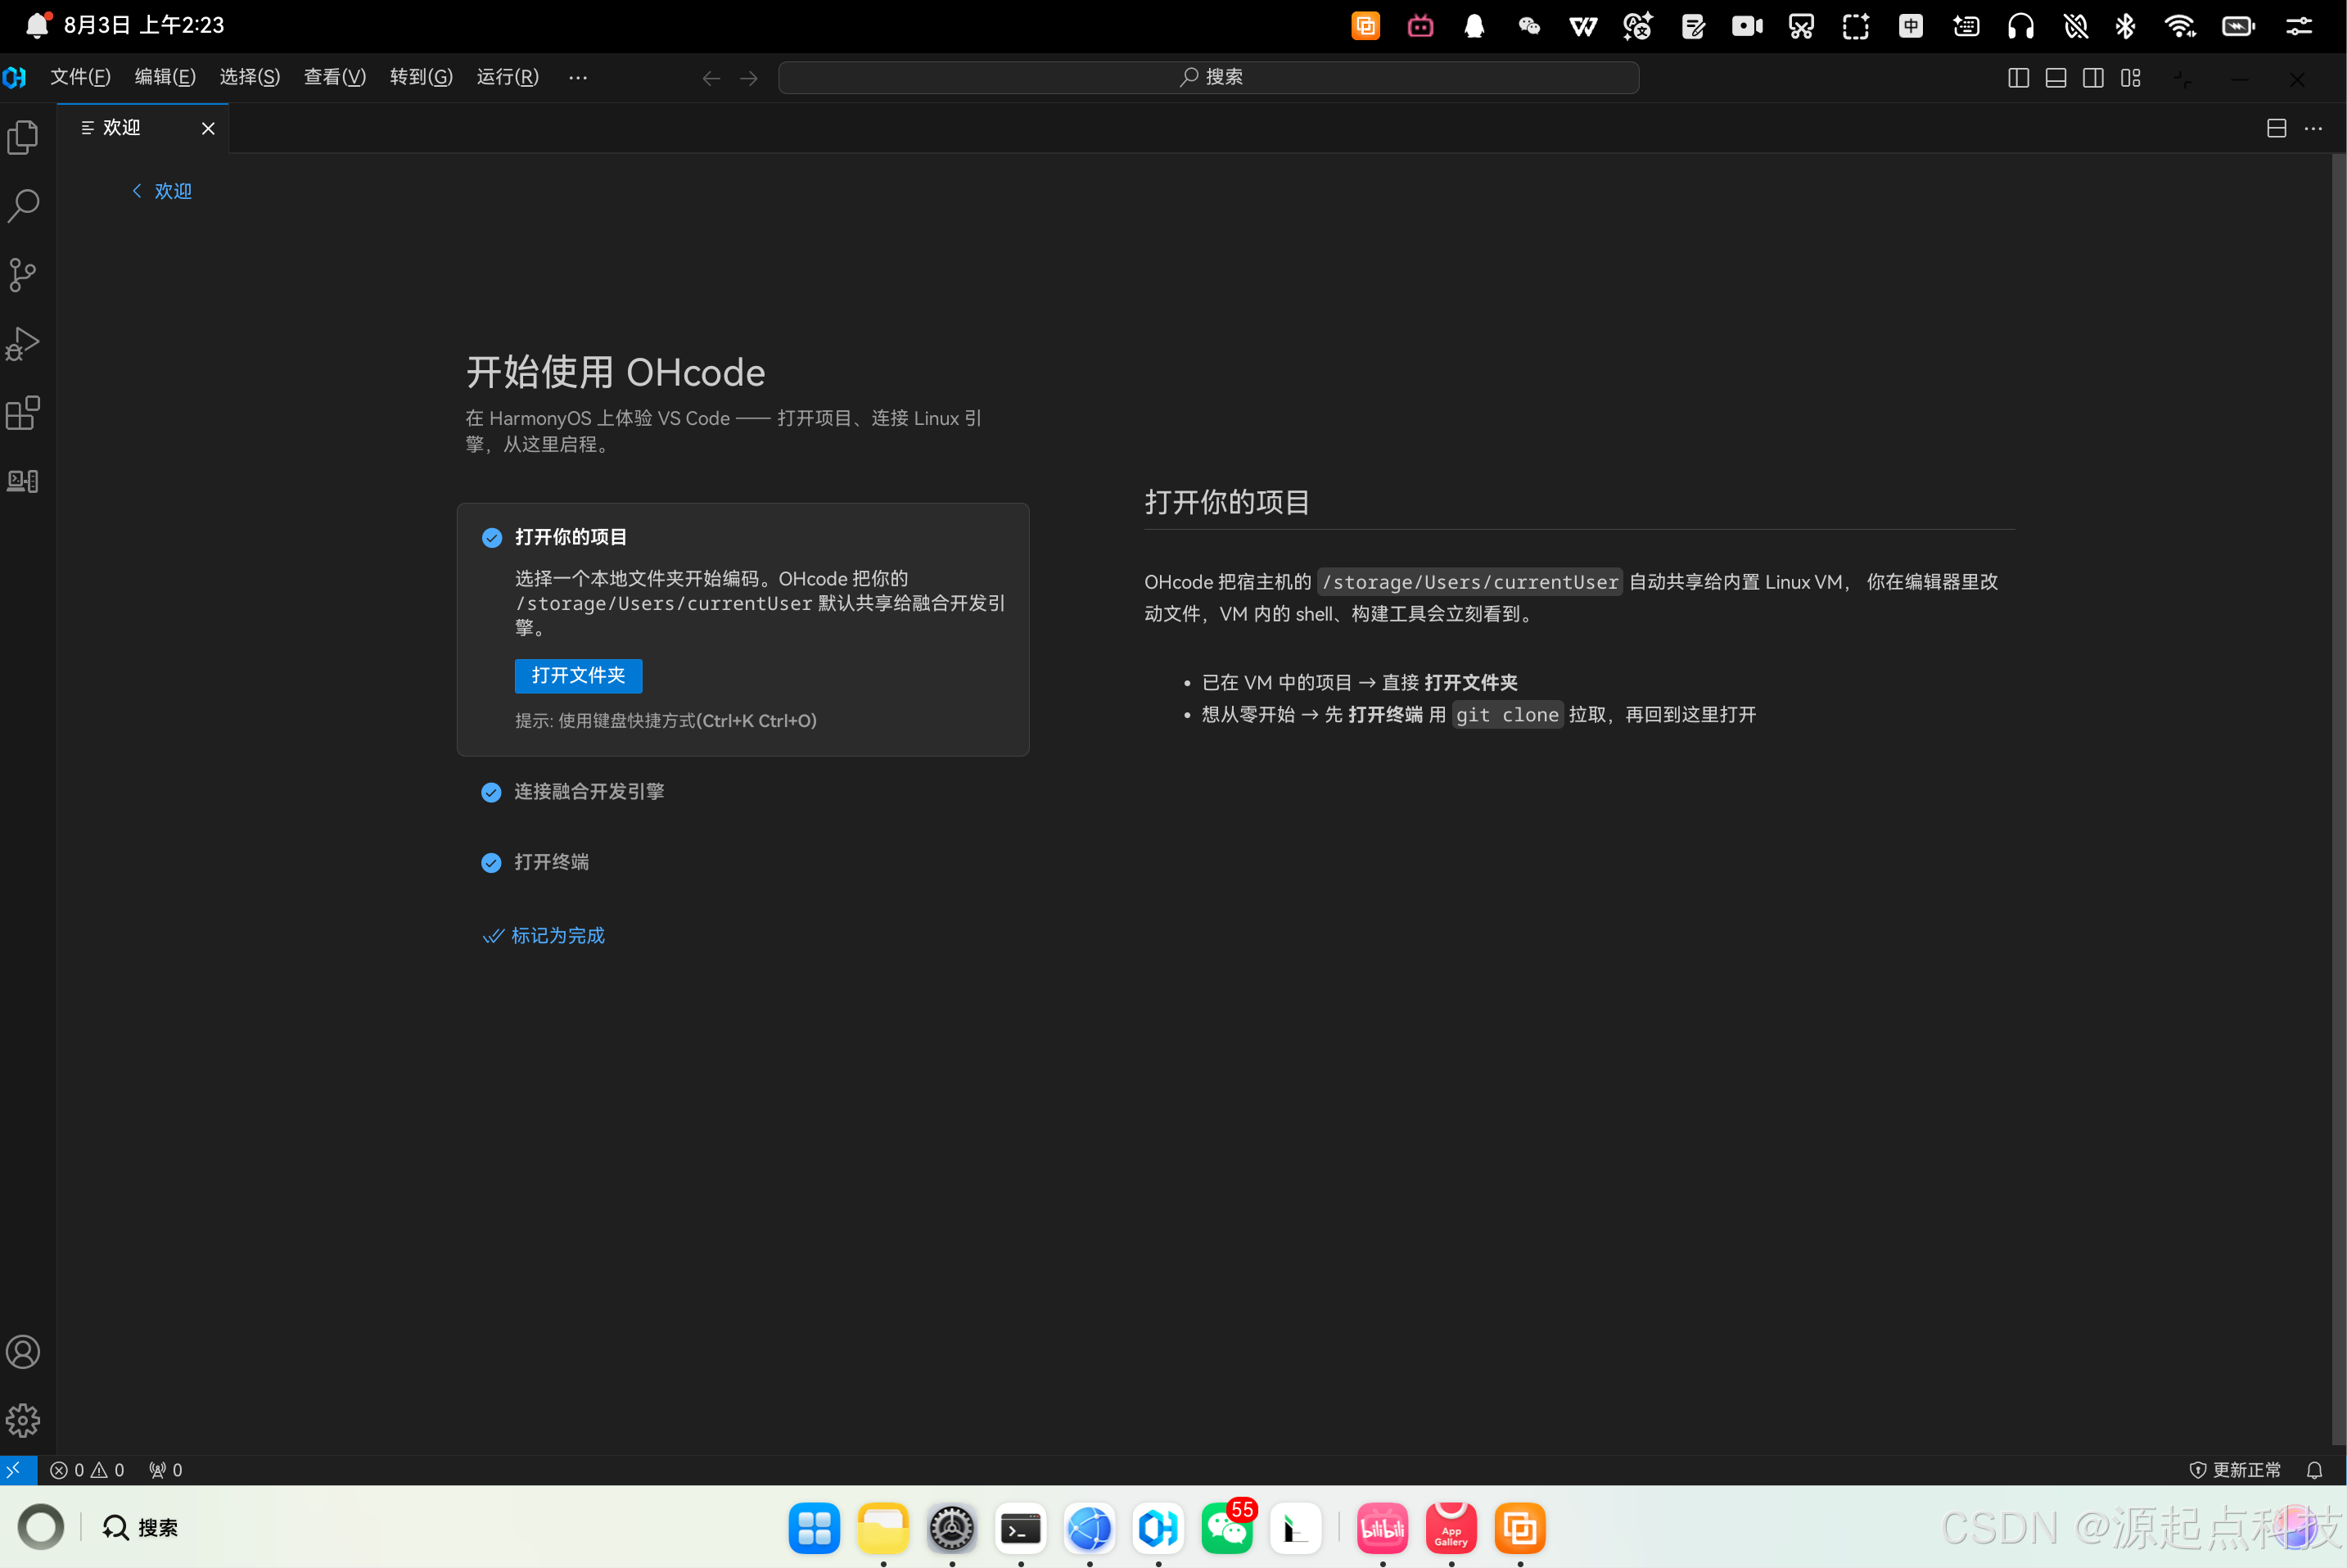The height and width of the screenshot is (1568, 2347).
Task: Expand the 连接融合开发引擎 step
Action: click(x=589, y=792)
